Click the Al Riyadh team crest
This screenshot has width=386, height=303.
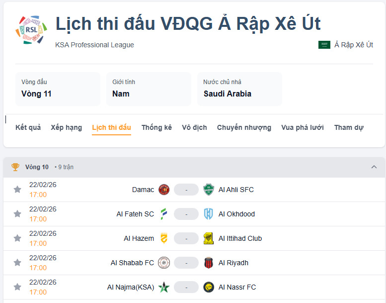[209, 263]
